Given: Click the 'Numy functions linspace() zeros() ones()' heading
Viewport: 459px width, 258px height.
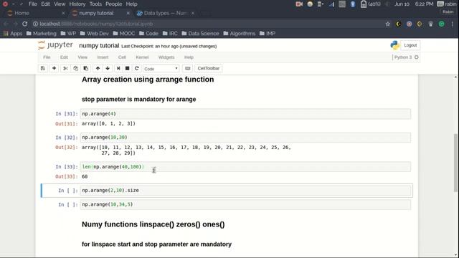Looking at the screenshot, I should (x=153, y=224).
